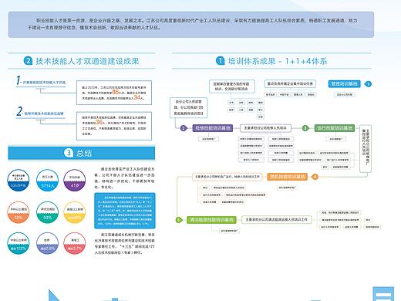Select the orange 燃机技能培训基地 box
Viewport: 401px width, 301px height.
[287, 177]
